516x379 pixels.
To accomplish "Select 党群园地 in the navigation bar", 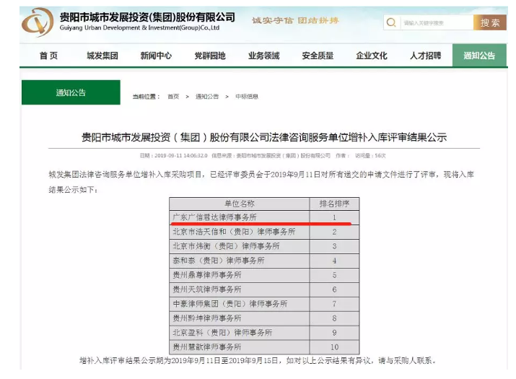I will 209,56.
